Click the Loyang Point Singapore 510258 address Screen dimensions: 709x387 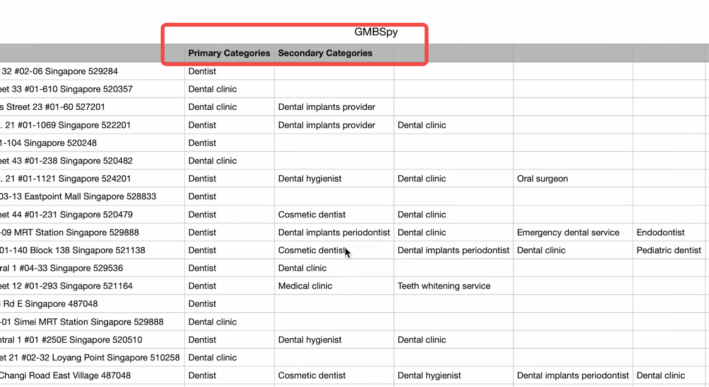[x=92, y=358]
